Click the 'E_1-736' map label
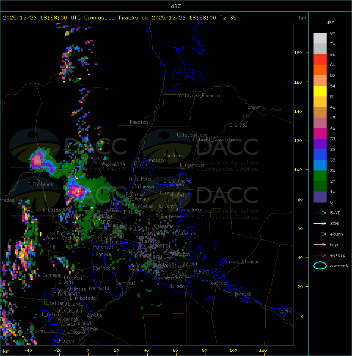352x356 pixels. (238, 125)
